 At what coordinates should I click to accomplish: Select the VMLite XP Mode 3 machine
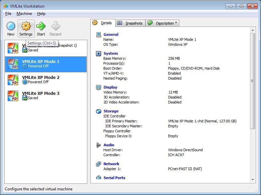46,96
